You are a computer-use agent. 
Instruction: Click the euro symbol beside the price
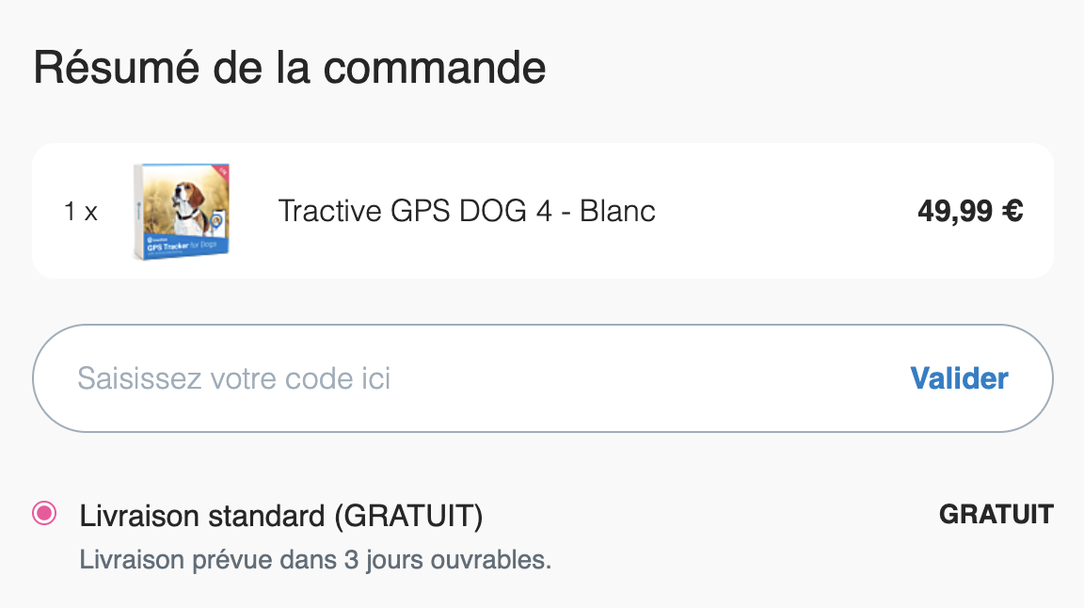pos(1012,211)
